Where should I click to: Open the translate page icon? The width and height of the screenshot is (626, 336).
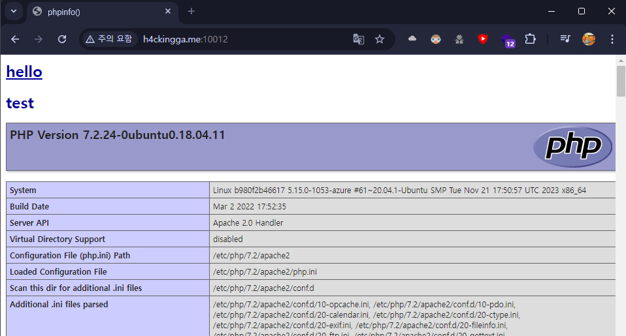point(358,39)
